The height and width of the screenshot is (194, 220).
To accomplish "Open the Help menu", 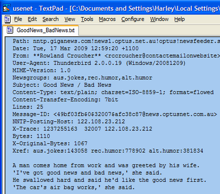I will click(179, 19).
